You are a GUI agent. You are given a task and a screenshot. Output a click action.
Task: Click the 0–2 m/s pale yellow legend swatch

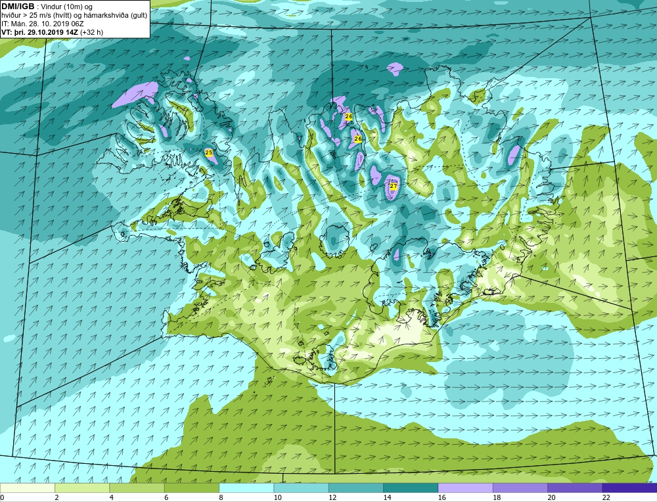(28, 488)
